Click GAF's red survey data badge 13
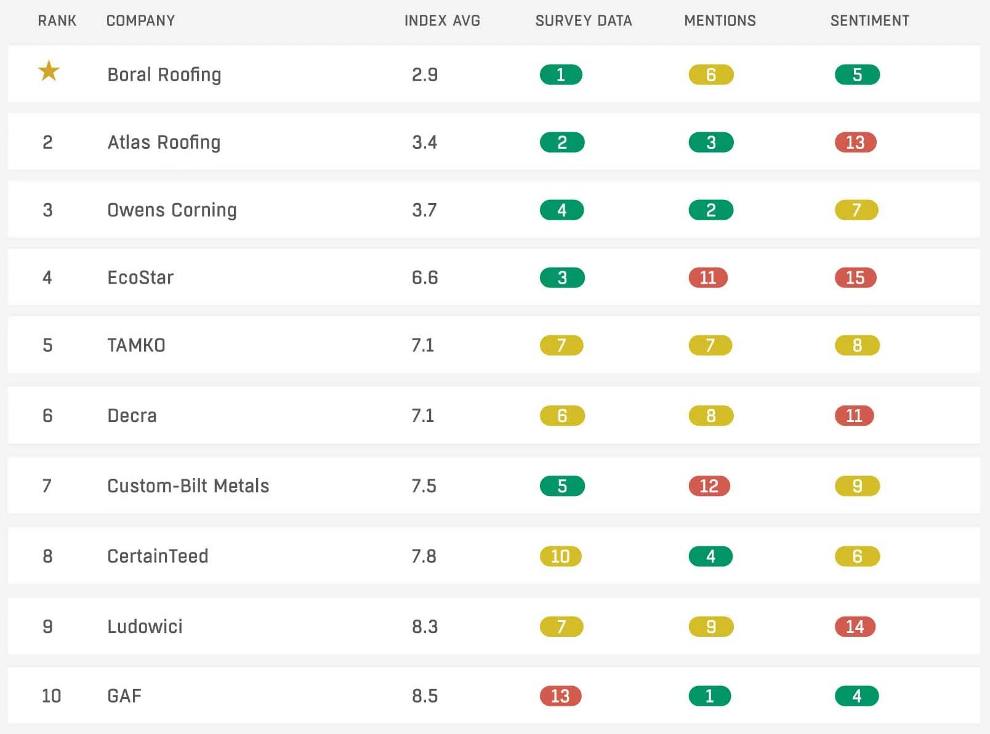 point(560,696)
